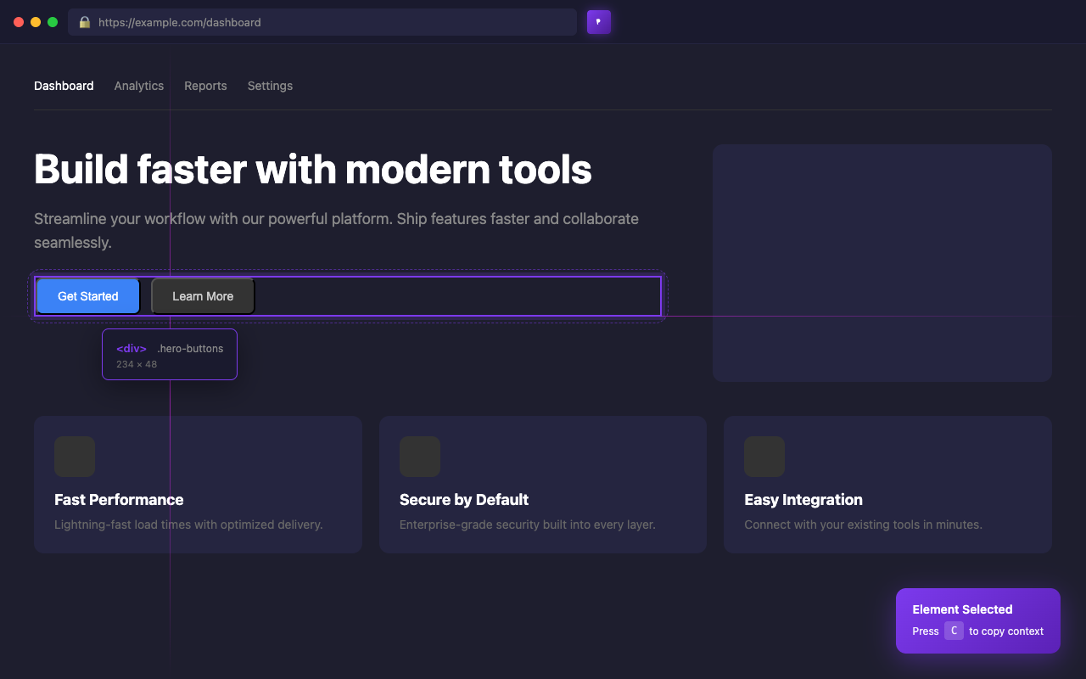This screenshot has height=679, width=1086.
Task: Click the hero image placeholder panel
Action: 882,263
